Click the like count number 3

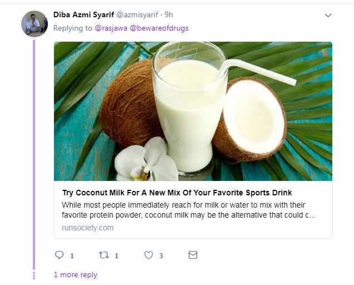click(161, 256)
